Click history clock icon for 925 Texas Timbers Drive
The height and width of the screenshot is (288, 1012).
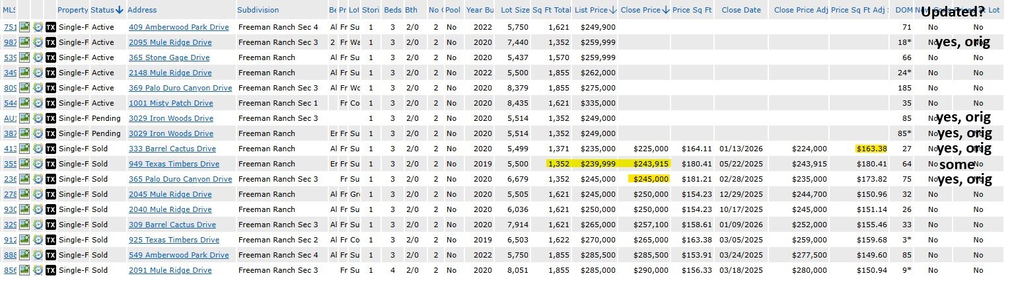(x=38, y=240)
